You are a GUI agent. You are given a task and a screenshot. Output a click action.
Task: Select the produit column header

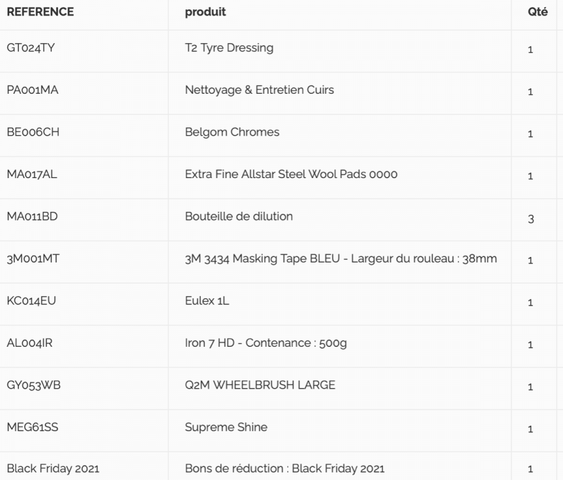(x=205, y=12)
